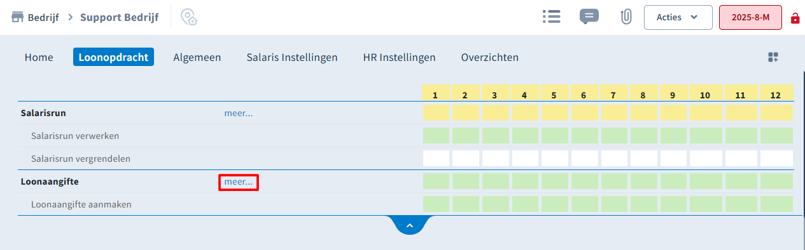Image resolution: width=805 pixels, height=250 pixels.
Task: Open the Acties dropdown
Action: pos(678,17)
